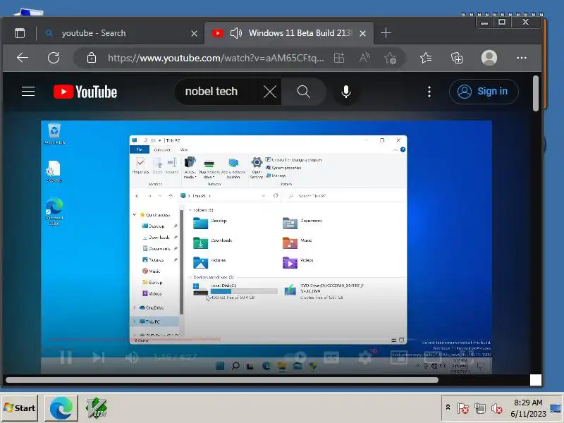Viewport: 564px width, 423px height.
Task: Clear the YouTube search query
Action: click(x=270, y=92)
